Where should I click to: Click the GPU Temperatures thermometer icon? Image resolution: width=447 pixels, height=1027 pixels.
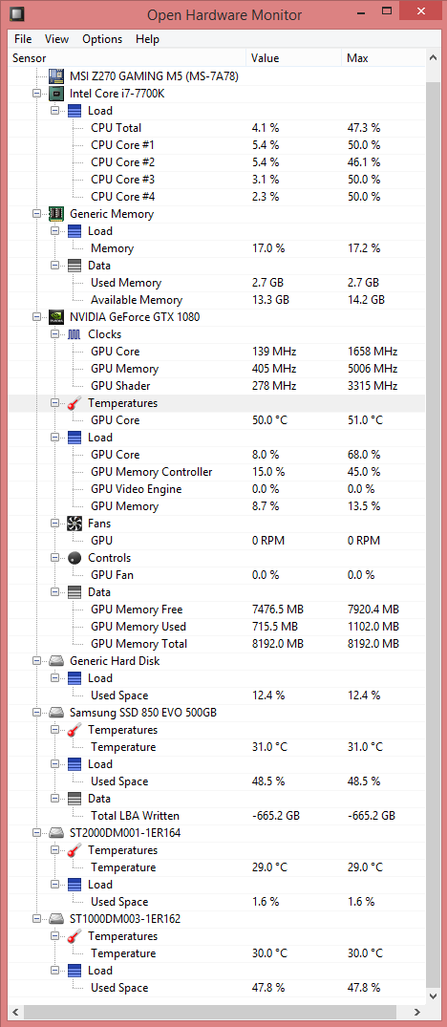(74, 403)
